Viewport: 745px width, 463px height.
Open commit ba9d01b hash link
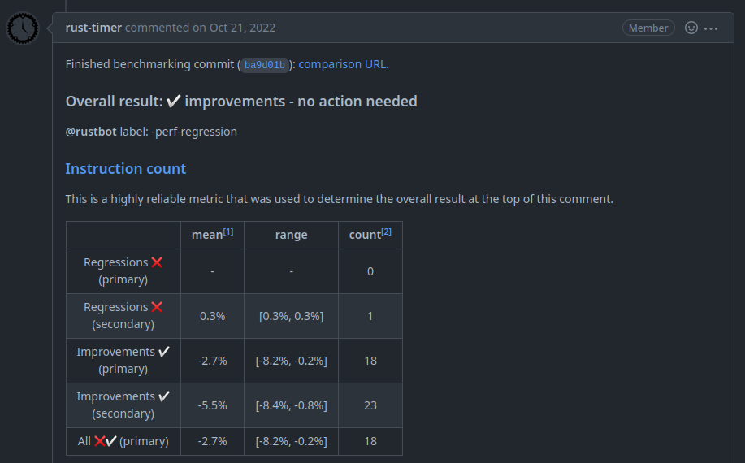pos(265,65)
